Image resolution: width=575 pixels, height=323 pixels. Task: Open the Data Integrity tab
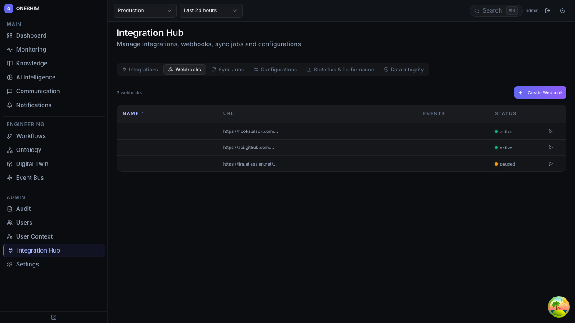click(403, 70)
